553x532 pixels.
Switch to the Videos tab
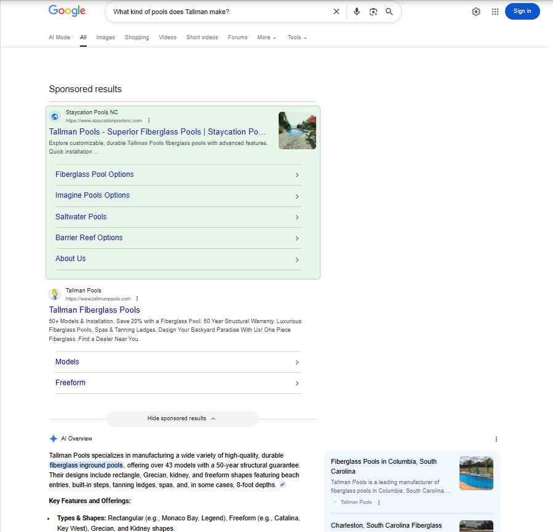pos(167,37)
